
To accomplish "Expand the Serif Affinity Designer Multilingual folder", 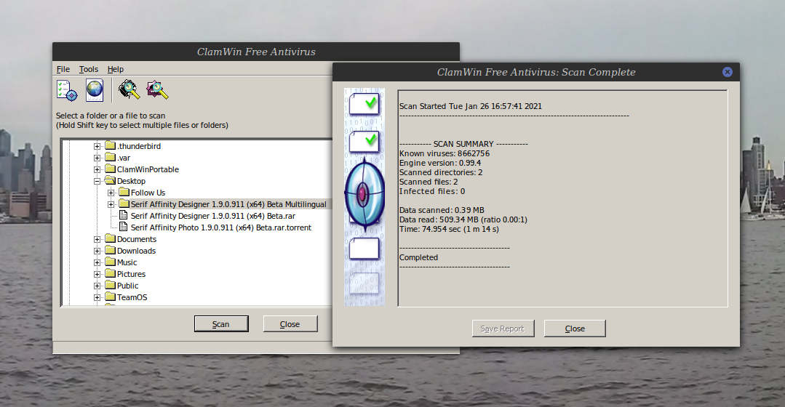I will (x=111, y=204).
